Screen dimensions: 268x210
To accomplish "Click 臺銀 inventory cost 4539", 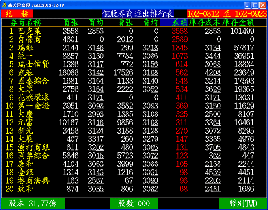I will coord(213,173).
